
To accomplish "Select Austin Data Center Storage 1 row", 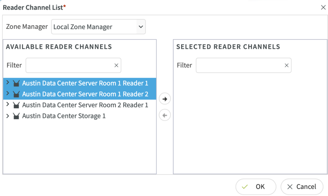I will click(64, 116).
